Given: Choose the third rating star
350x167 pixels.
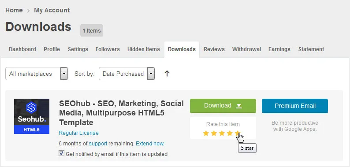Looking at the screenshot, I should click(222, 133).
